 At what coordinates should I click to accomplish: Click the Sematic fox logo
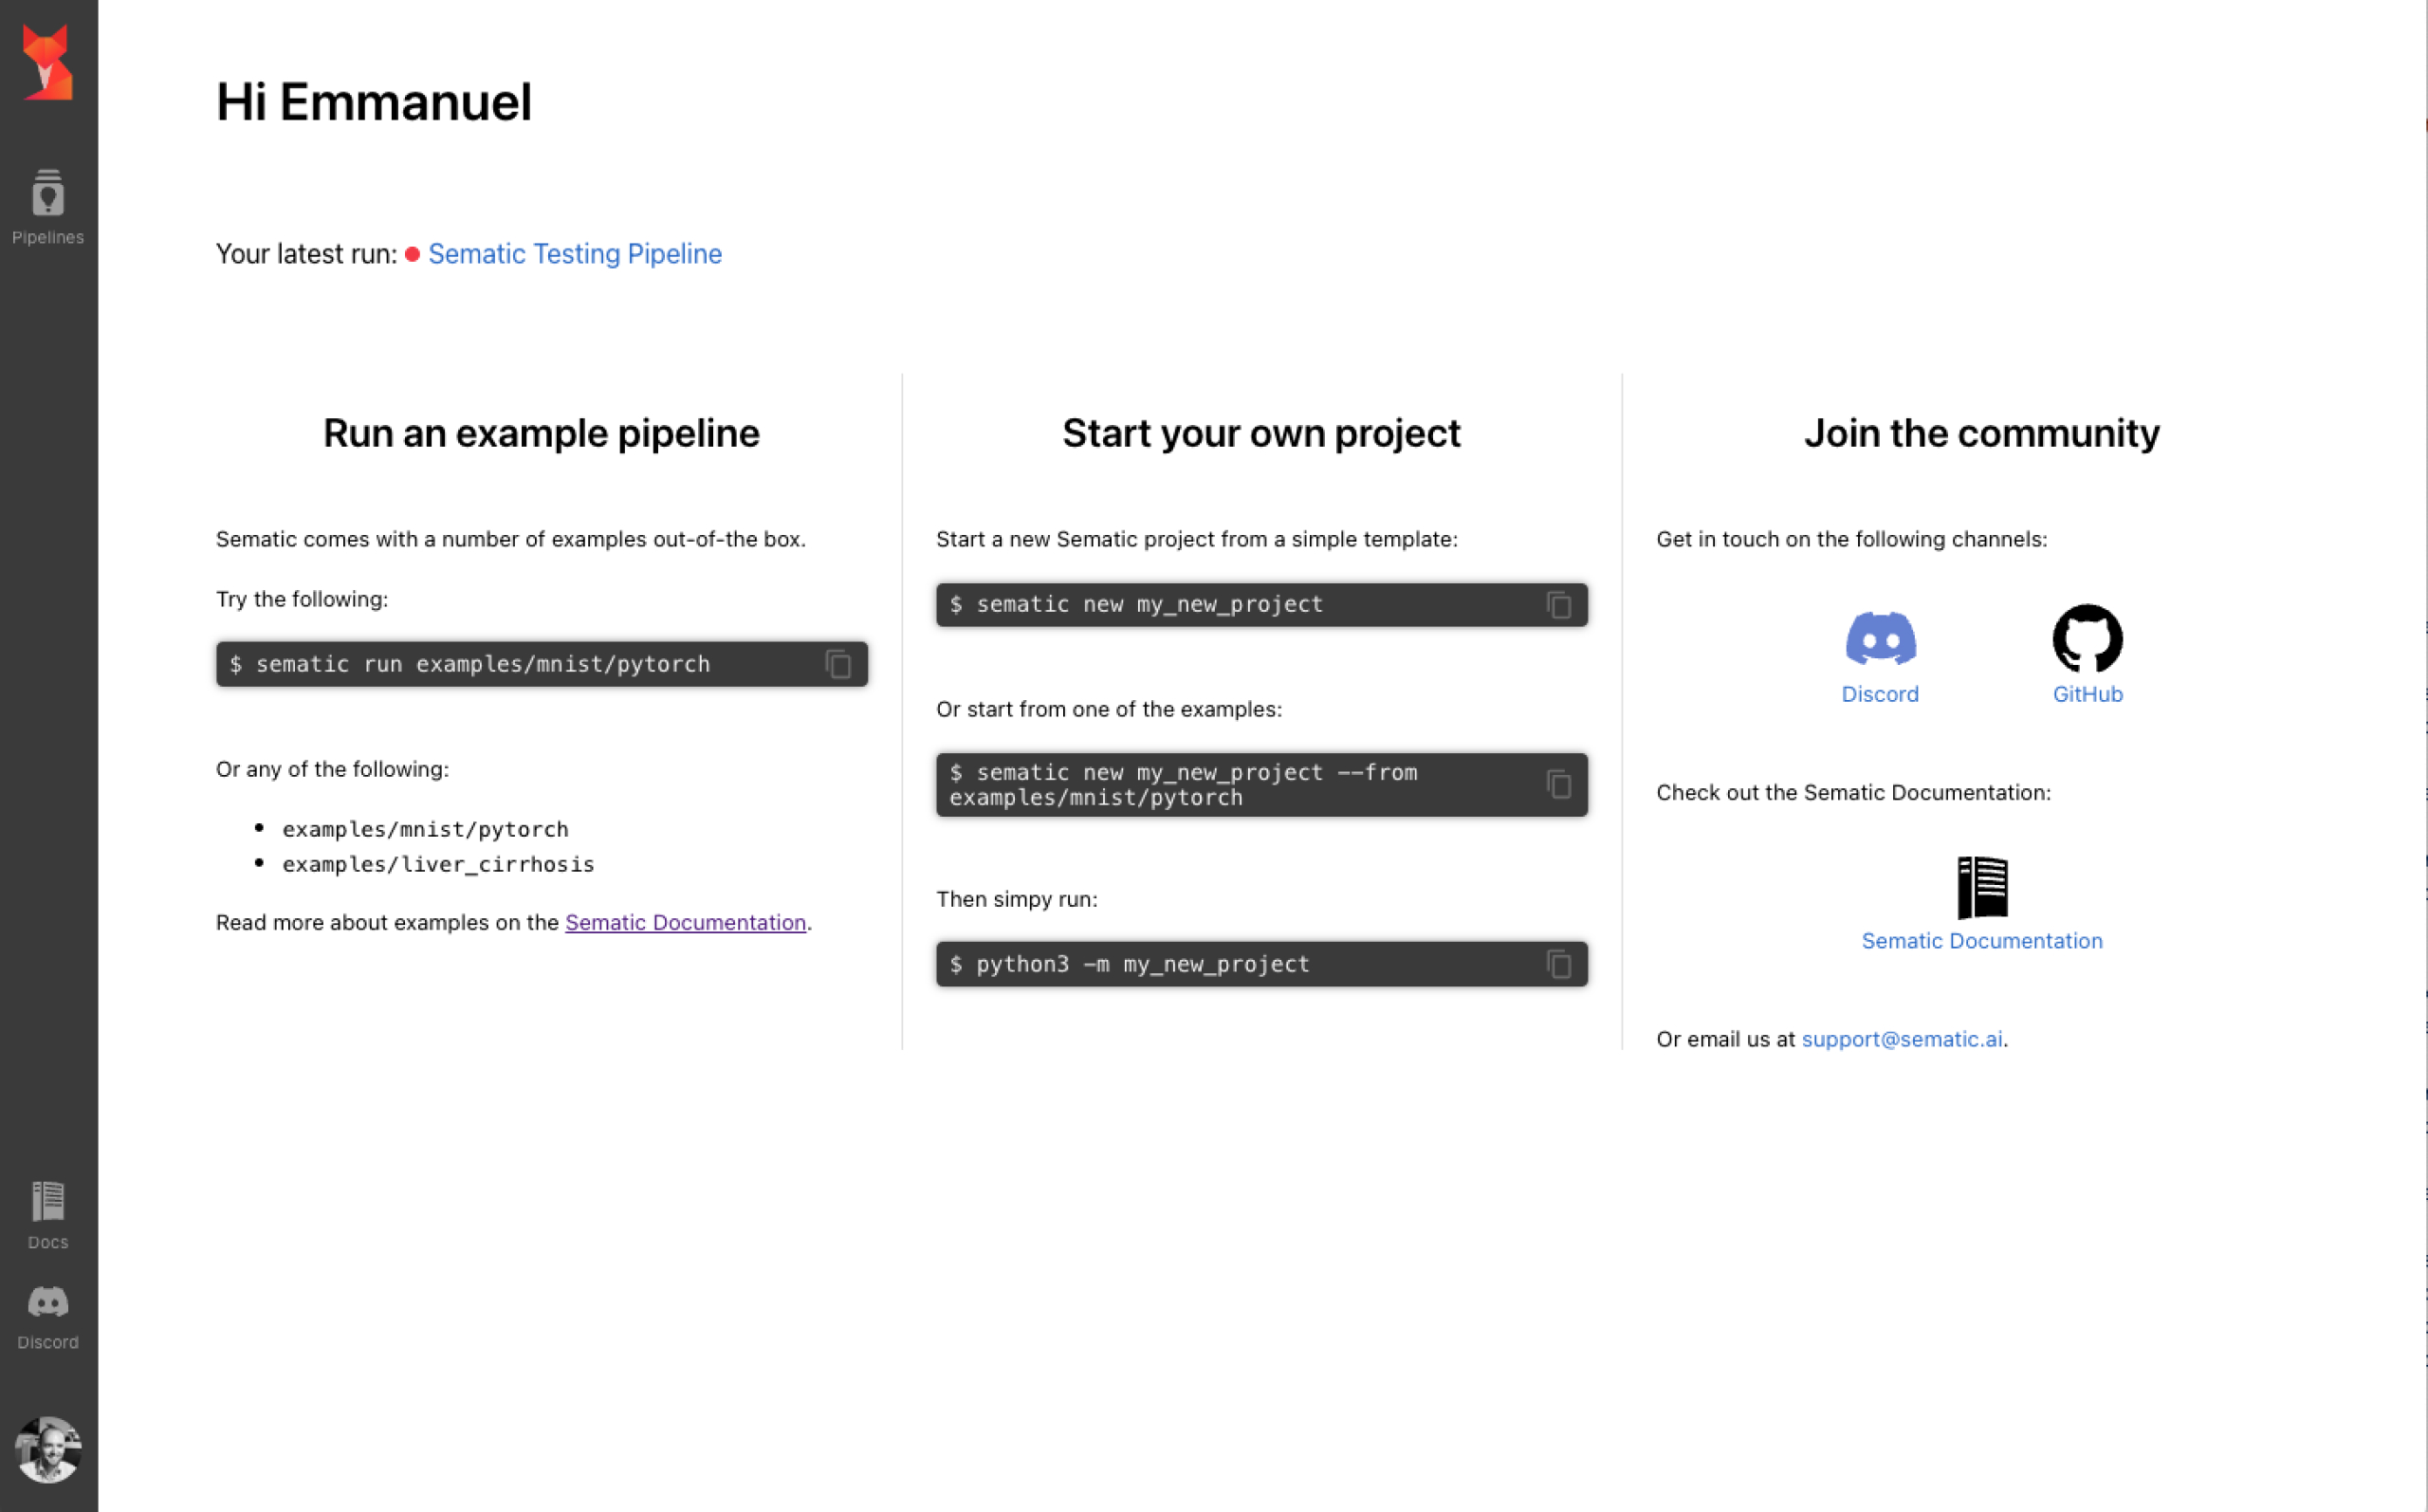pyautogui.click(x=47, y=62)
